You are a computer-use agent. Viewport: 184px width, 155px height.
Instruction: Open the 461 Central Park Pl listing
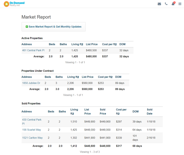(33, 50)
